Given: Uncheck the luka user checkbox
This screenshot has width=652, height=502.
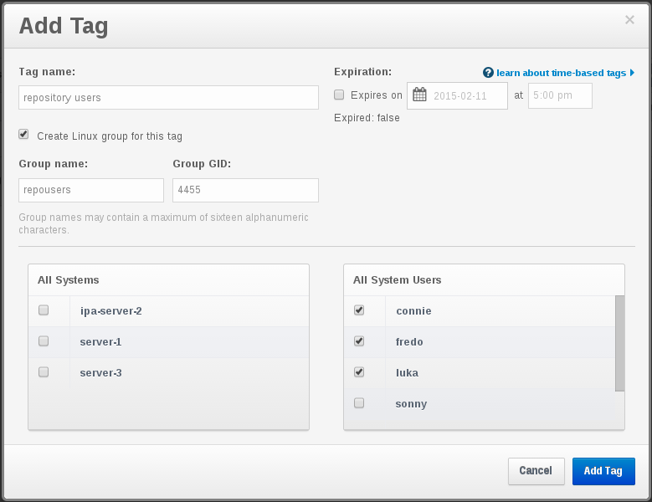Looking at the screenshot, I should 359,372.
